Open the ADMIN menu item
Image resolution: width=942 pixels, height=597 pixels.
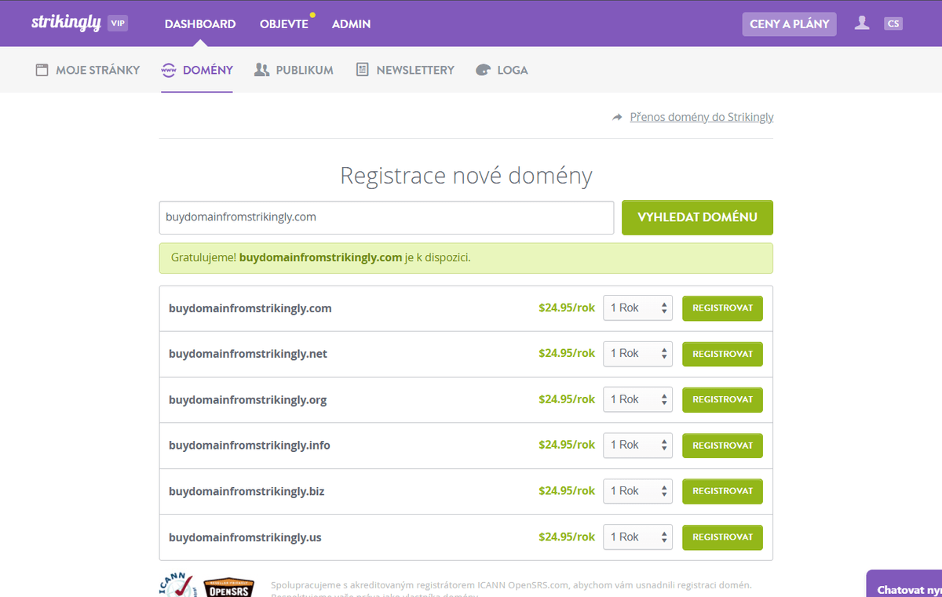[x=351, y=24]
